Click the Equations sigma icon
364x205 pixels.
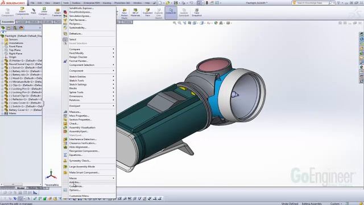pos(65,155)
